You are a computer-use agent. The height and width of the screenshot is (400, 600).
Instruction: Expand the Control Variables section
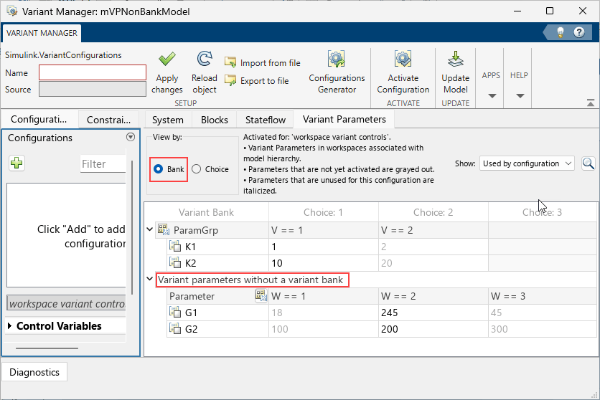[x=10, y=326]
